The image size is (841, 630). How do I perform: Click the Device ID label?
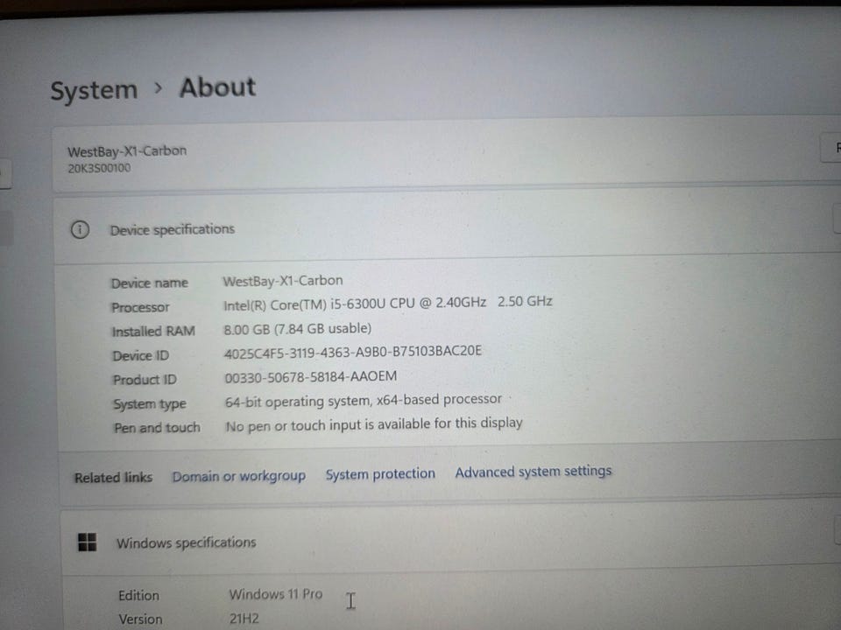tap(140, 356)
